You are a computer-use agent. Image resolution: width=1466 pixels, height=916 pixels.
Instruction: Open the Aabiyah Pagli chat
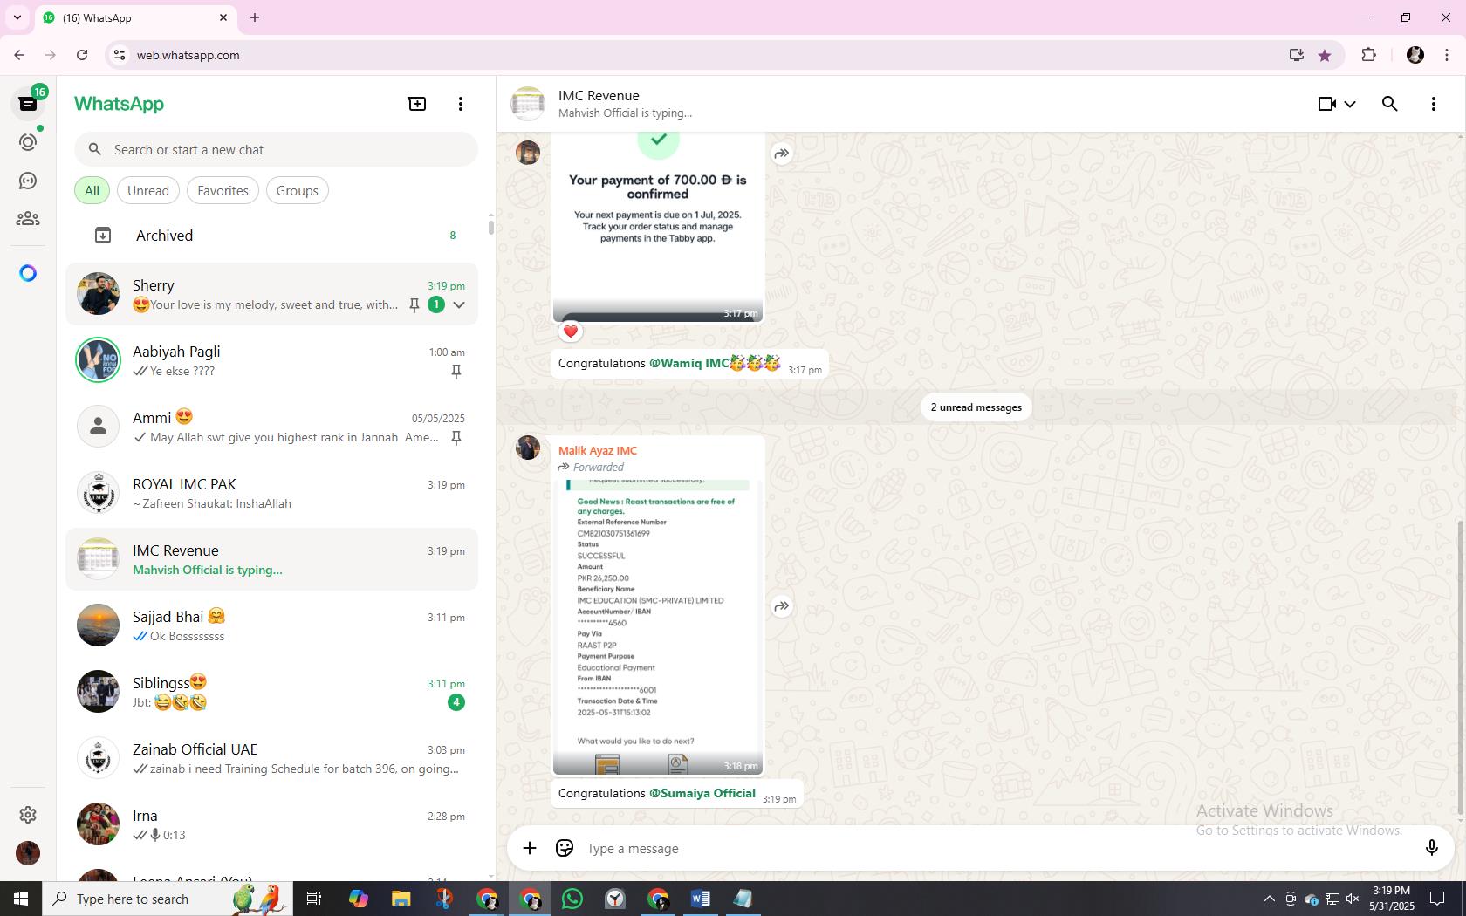tap(271, 360)
